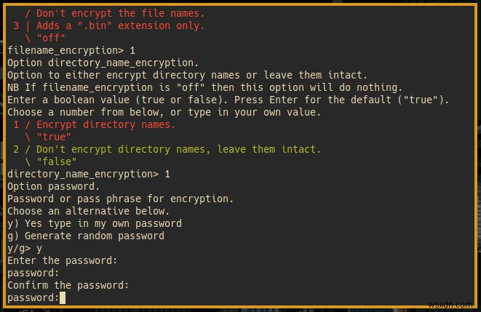Click the "Confirm the password:" line
The height and width of the screenshot is (312, 481).
click(68, 285)
